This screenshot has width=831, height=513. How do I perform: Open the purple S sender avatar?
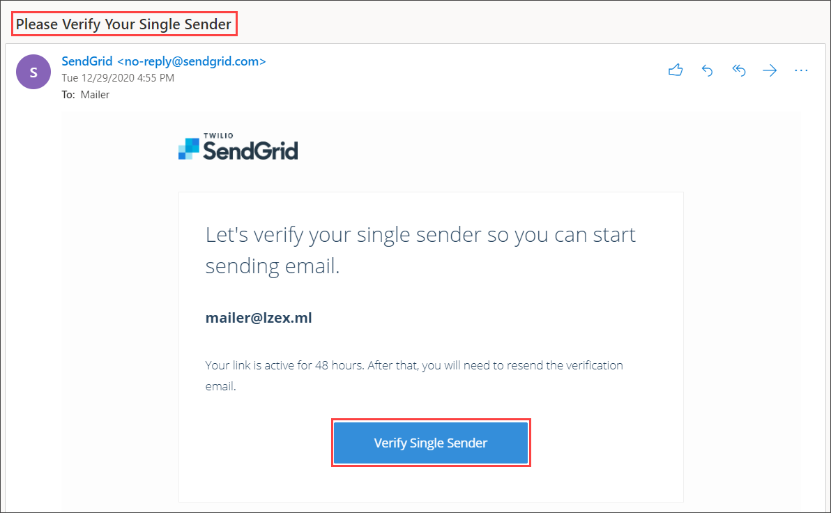coord(33,72)
